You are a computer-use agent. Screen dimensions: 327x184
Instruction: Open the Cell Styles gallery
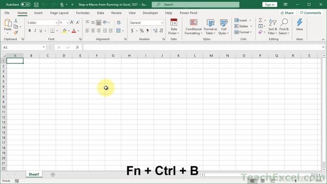click(x=224, y=27)
